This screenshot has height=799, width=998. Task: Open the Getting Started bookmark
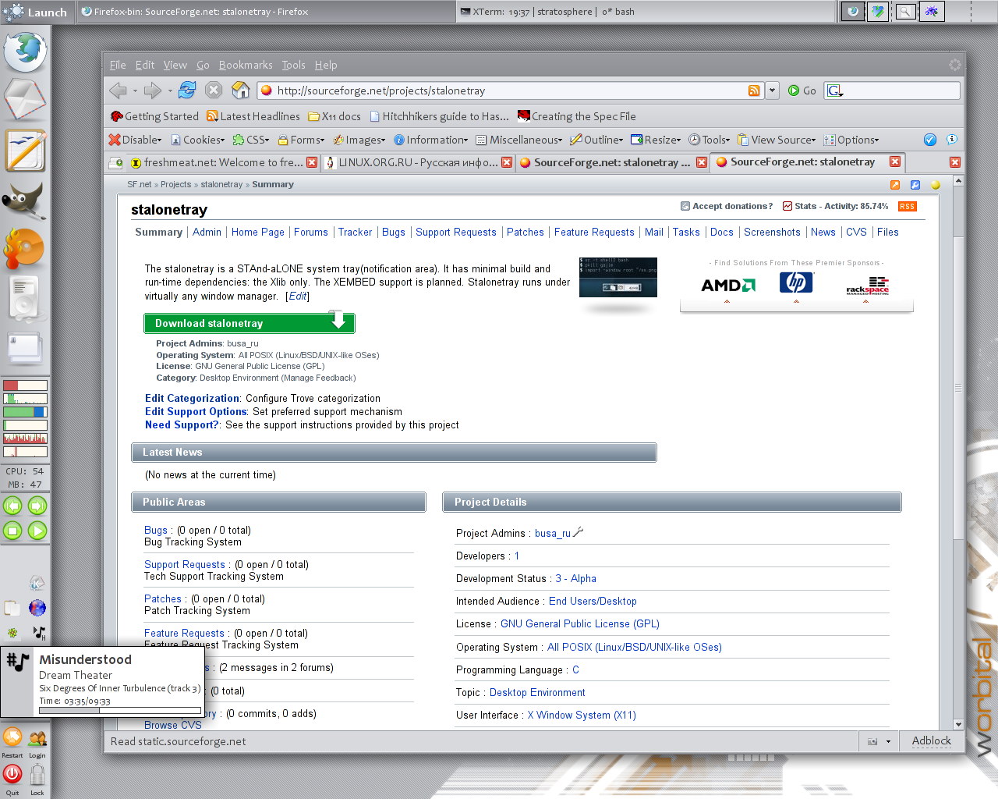coord(154,116)
